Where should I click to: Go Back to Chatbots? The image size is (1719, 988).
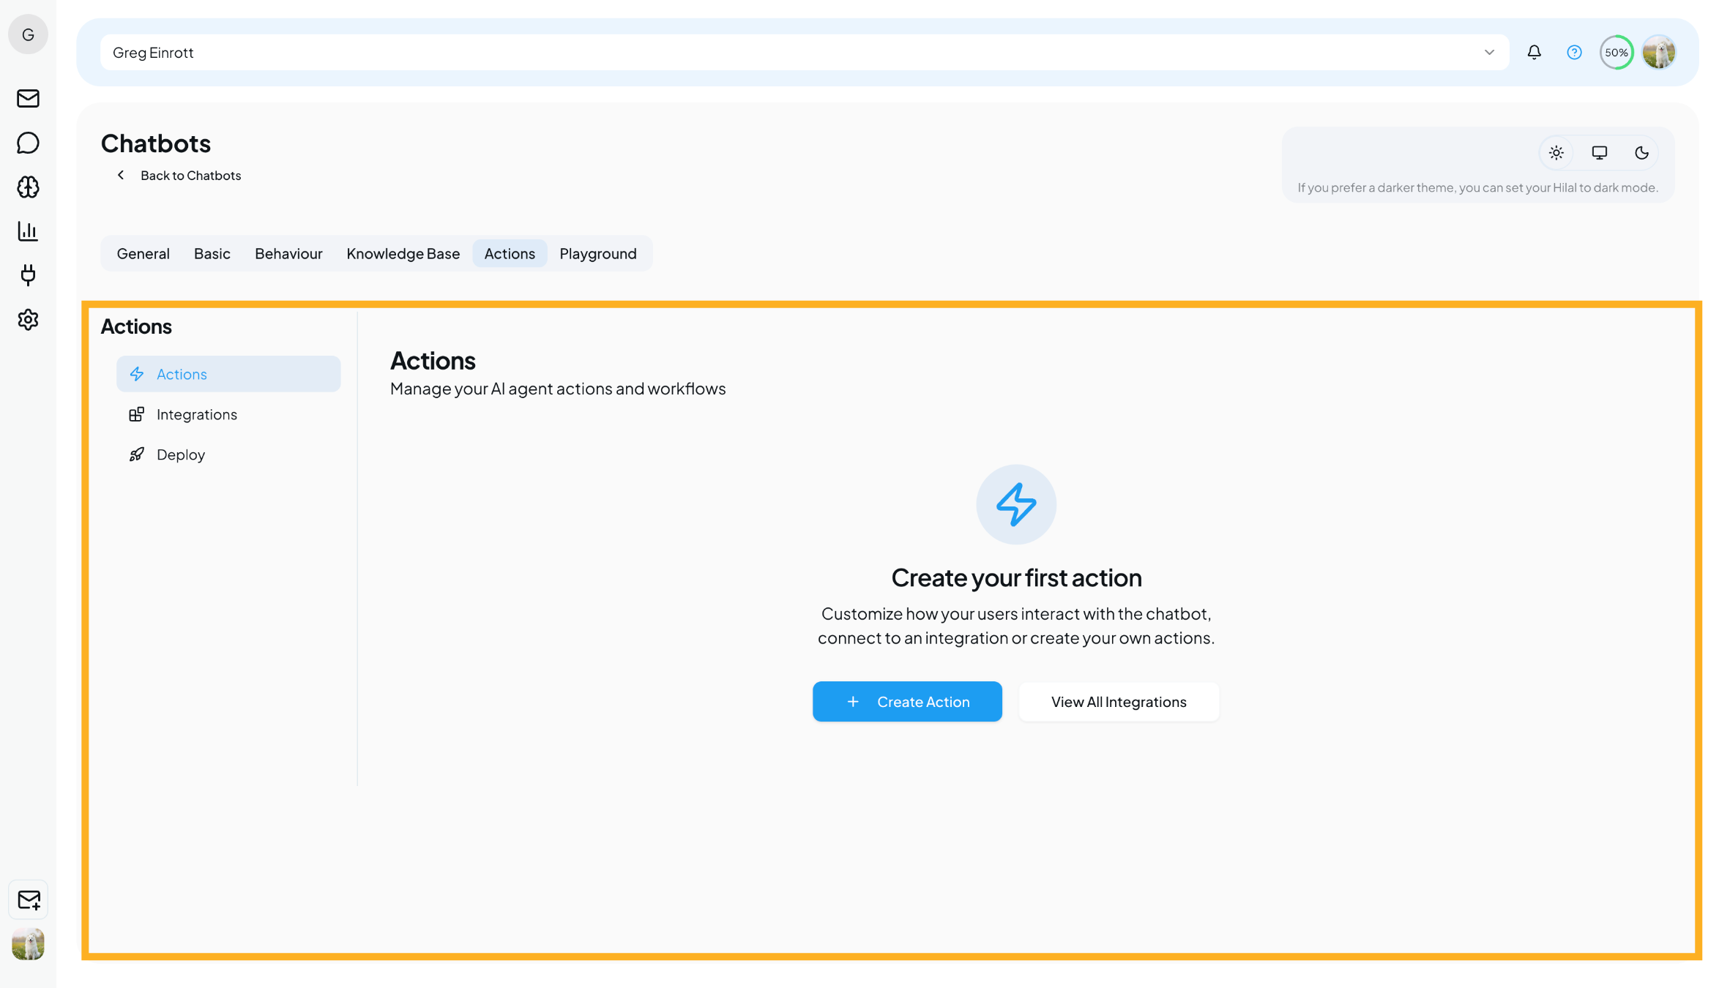tap(178, 175)
